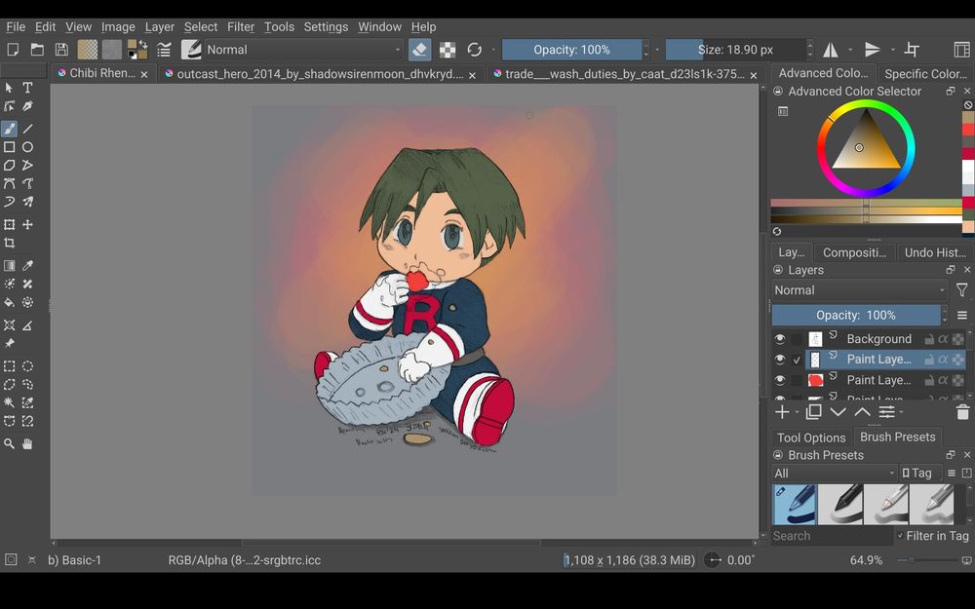Toggle Eraser mode in the toolbar

pyautogui.click(x=419, y=50)
